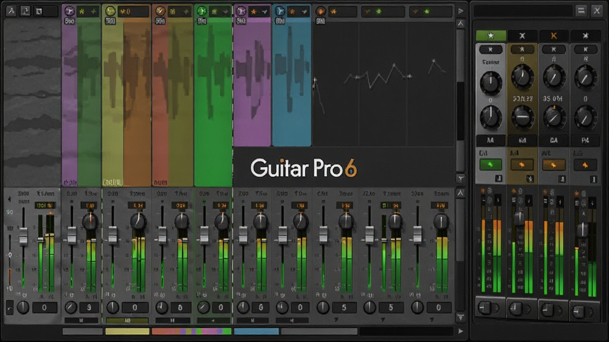
Task: Open the dropdown arrow on the blue track header
Action: pos(304,12)
